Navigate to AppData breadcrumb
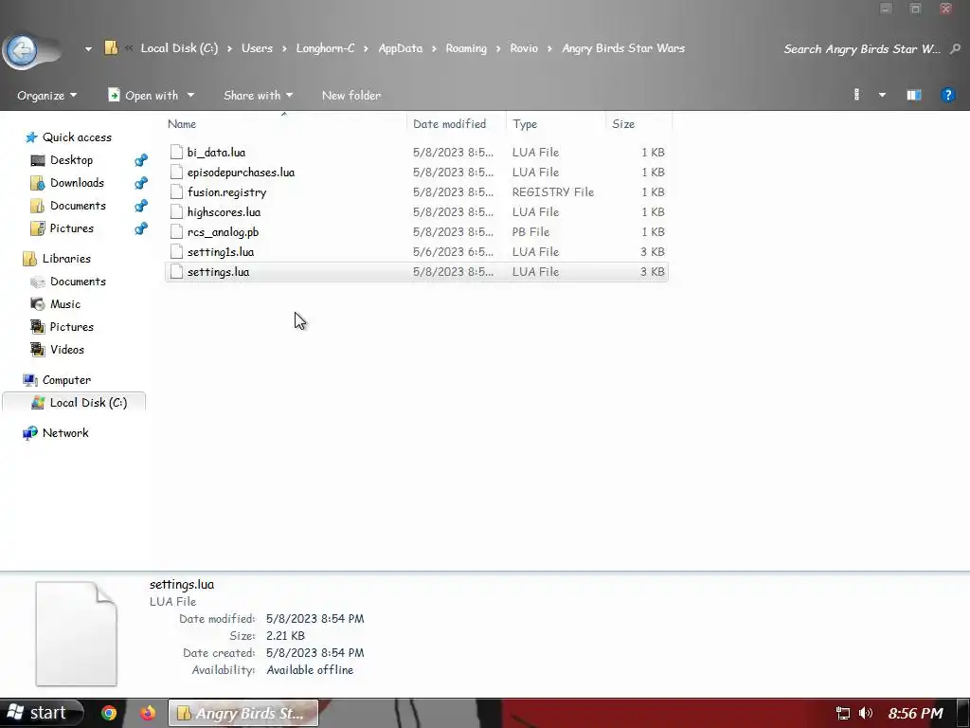Image resolution: width=970 pixels, height=728 pixels. [x=401, y=48]
